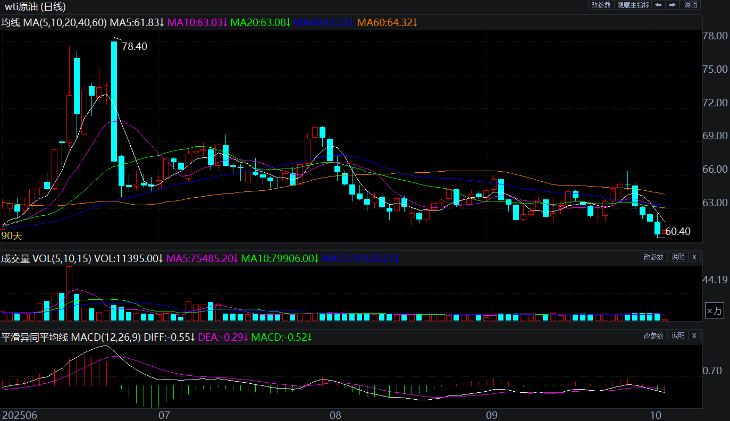Open 说明 in the volume panel
Image resolution: width=730 pixels, height=421 pixels.
coord(678,257)
